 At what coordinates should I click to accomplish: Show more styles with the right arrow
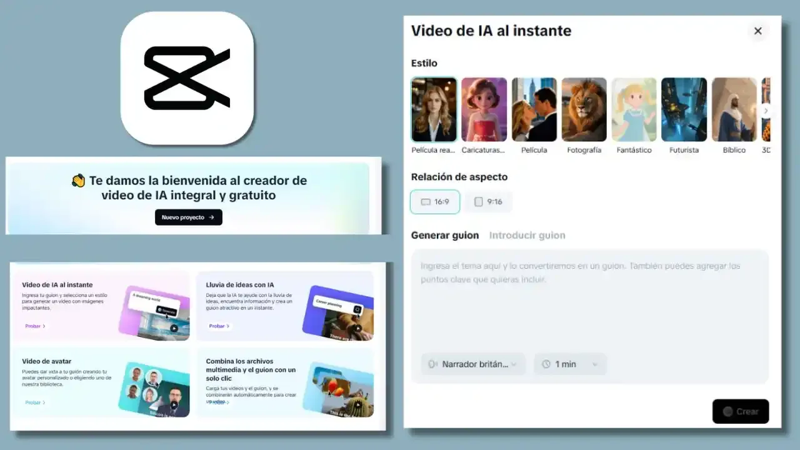tap(766, 111)
